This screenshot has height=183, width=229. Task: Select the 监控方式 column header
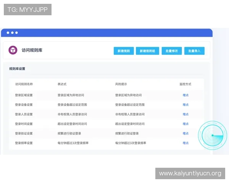click(x=185, y=84)
